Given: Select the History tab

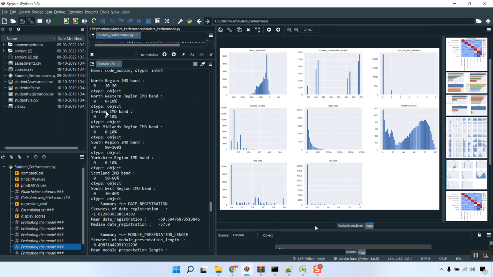Looking at the screenshot, I should tap(351, 252).
